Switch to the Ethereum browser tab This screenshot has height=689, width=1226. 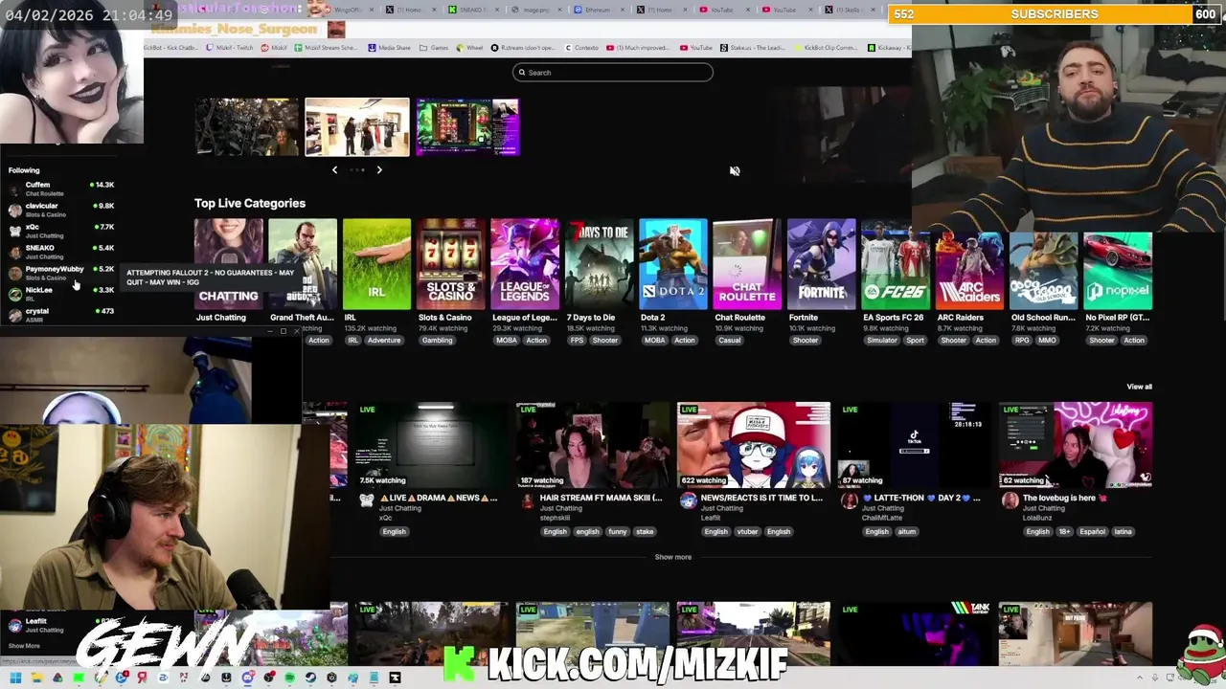[x=594, y=10]
